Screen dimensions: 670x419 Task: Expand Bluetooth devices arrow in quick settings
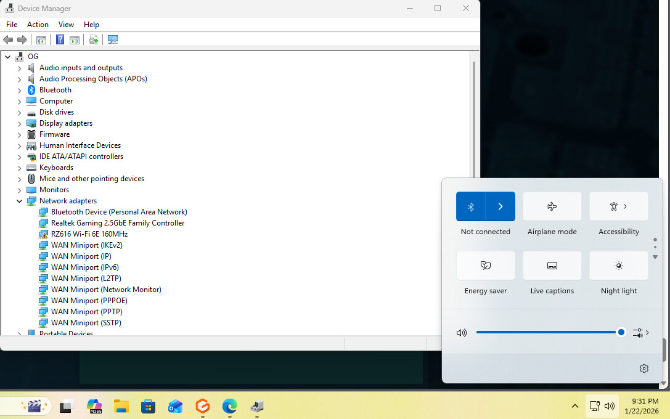(x=500, y=206)
